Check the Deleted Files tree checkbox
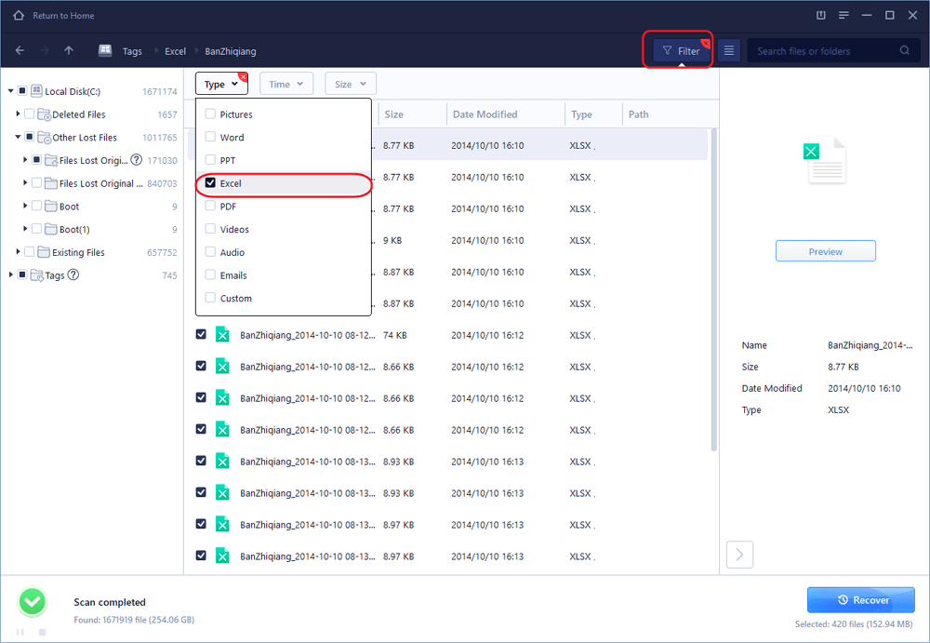Image resolution: width=930 pixels, height=643 pixels. 30,114
